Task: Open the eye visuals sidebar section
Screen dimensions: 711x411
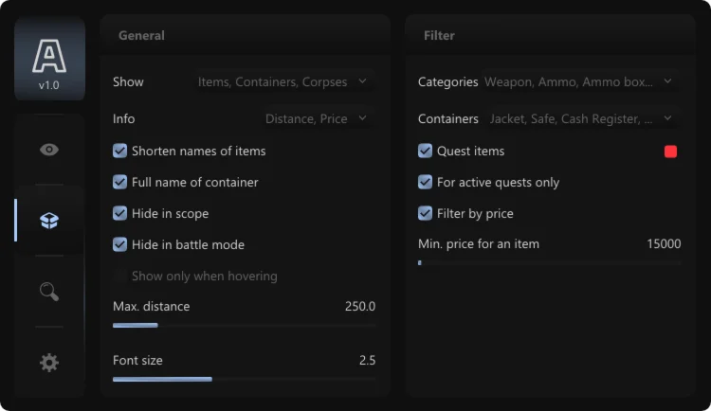Action: [49, 149]
